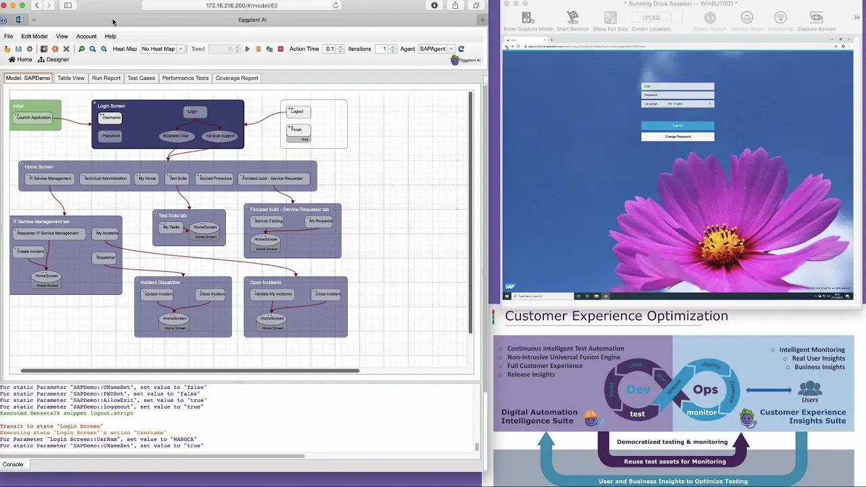Open the View menu
866x487 pixels.
62,37
